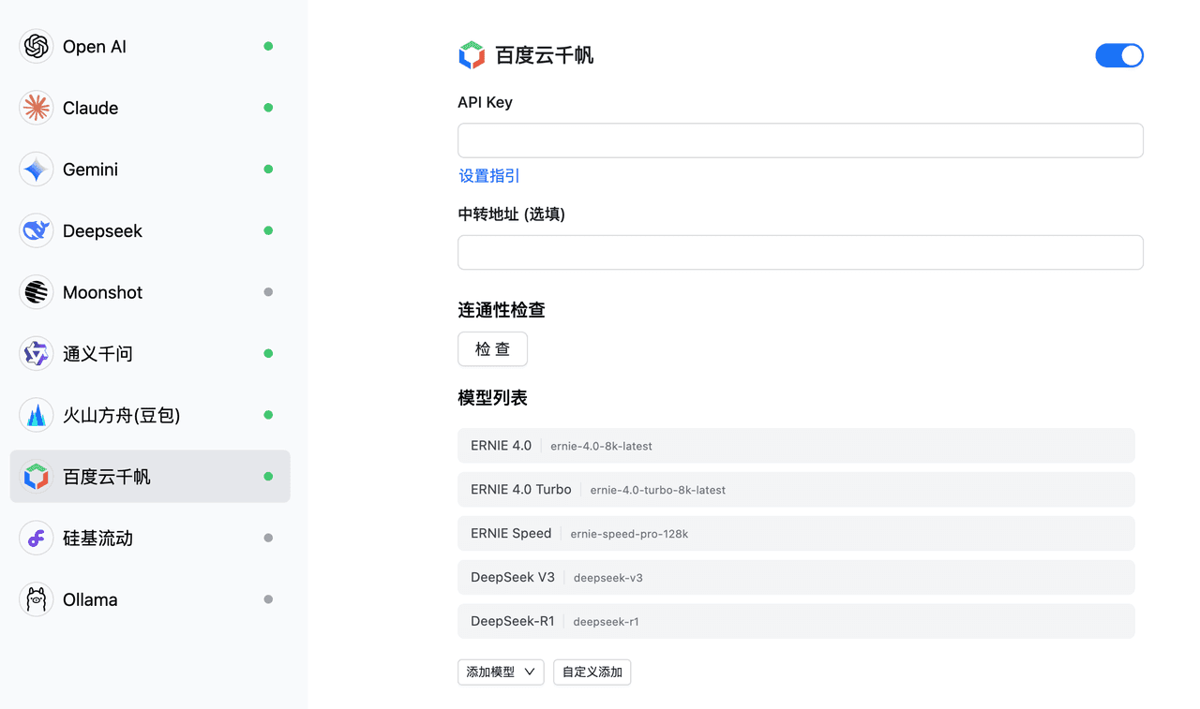Select the DeepSeek V3 model row
This screenshot has width=1200, height=709.
[796, 577]
